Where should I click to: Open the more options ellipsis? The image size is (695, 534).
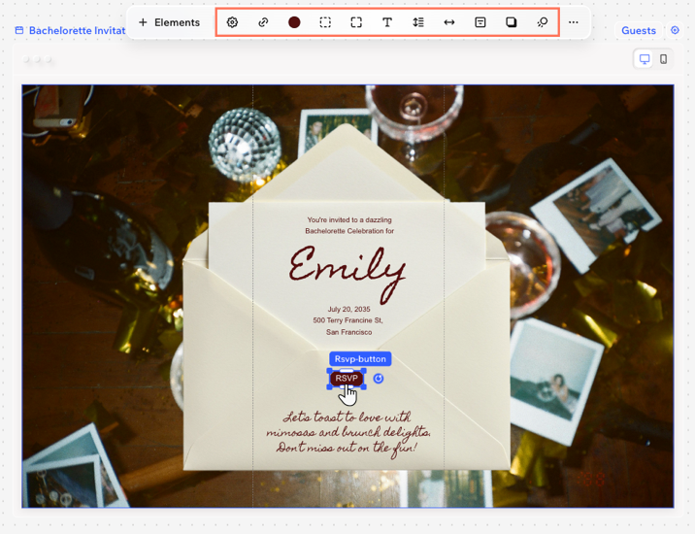(573, 22)
